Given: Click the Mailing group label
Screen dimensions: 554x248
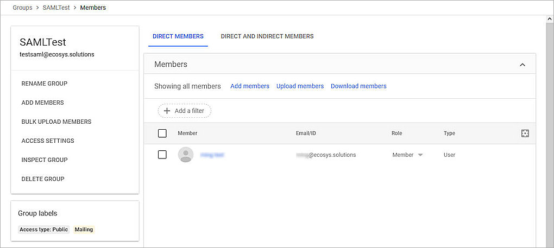Looking at the screenshot, I should coord(84,230).
